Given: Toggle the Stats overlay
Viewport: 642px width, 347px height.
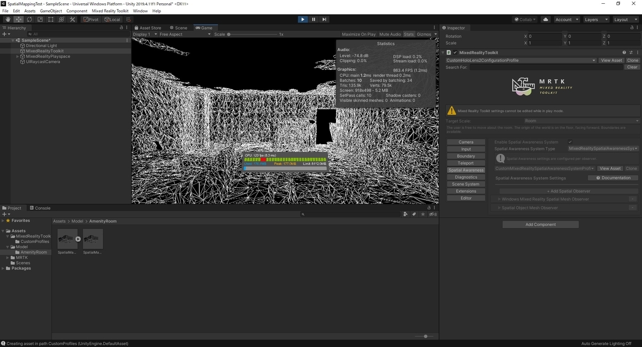Looking at the screenshot, I should pyautogui.click(x=409, y=34).
